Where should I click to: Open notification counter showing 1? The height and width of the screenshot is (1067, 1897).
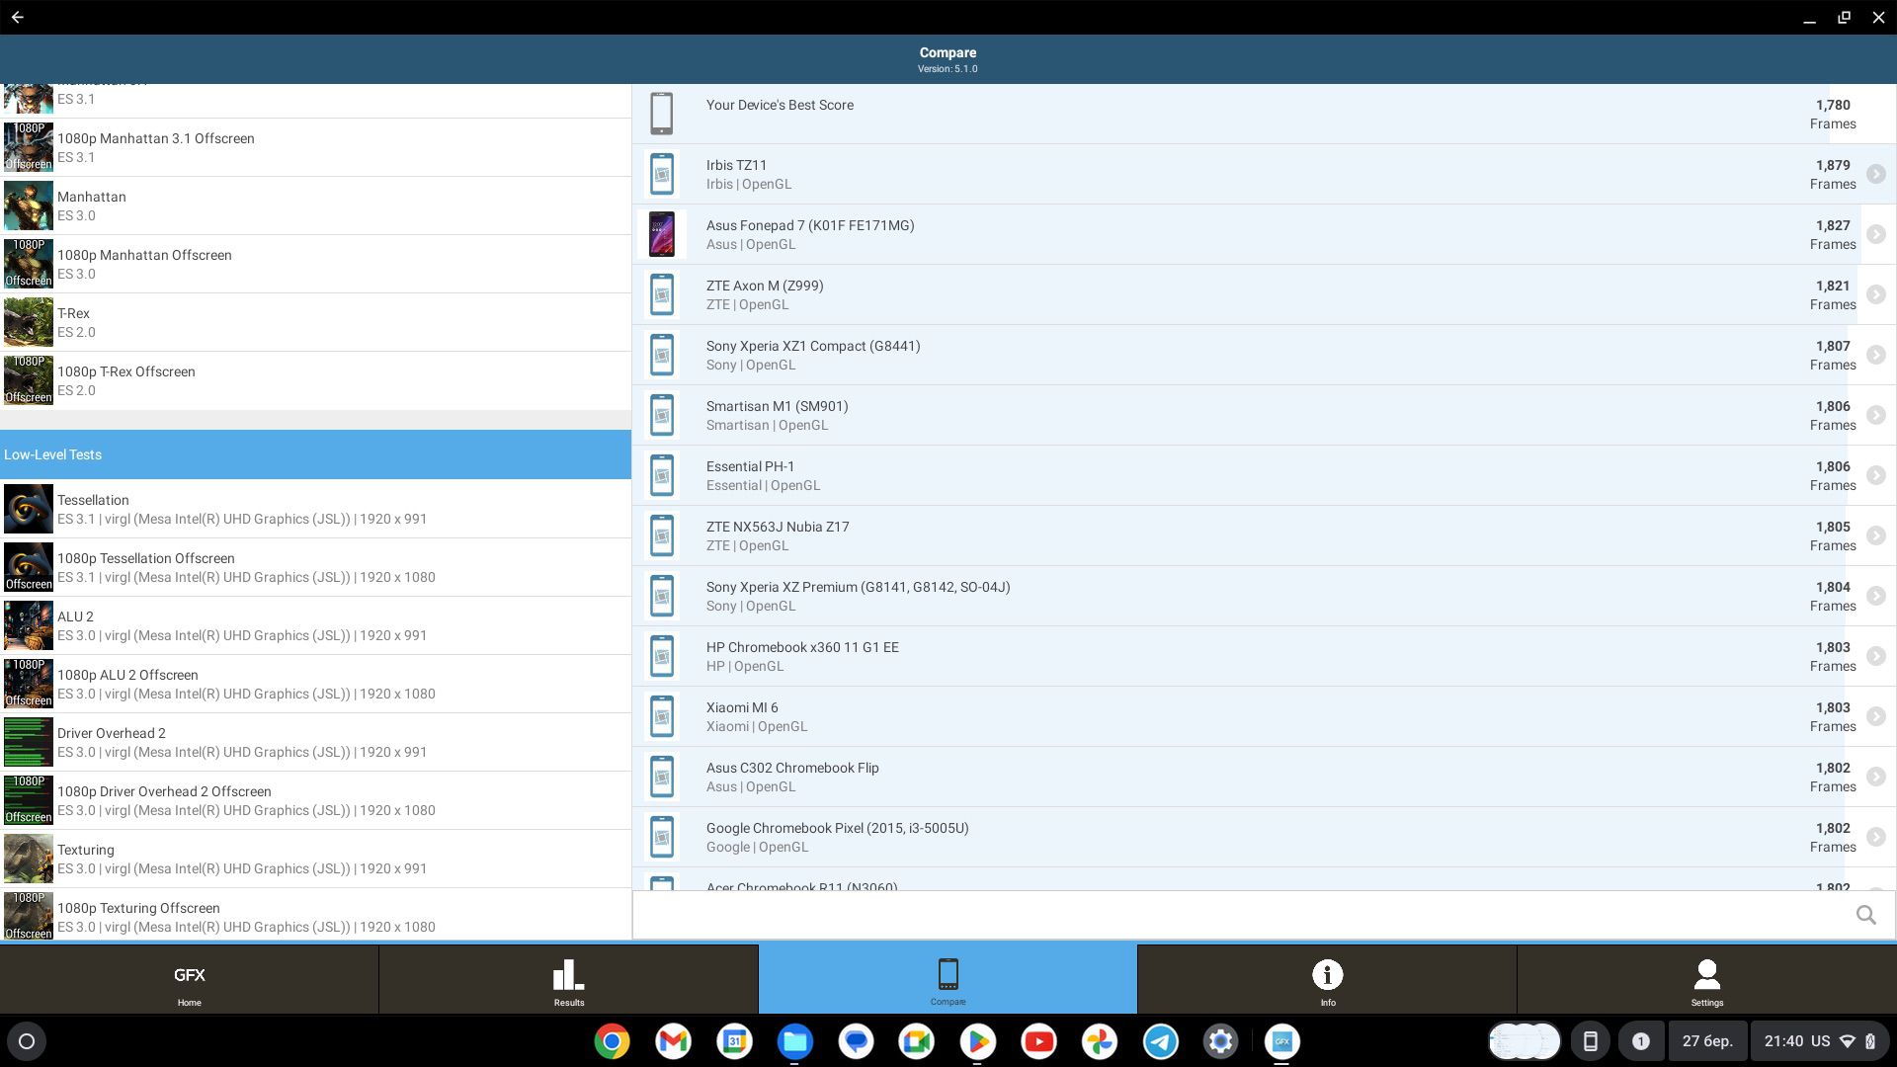1640,1041
